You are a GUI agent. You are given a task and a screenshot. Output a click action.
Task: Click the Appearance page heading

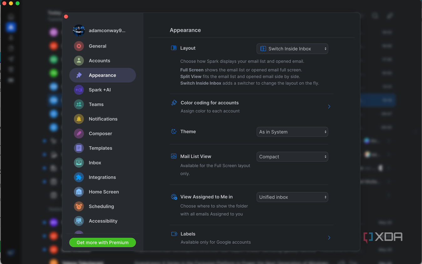(185, 30)
